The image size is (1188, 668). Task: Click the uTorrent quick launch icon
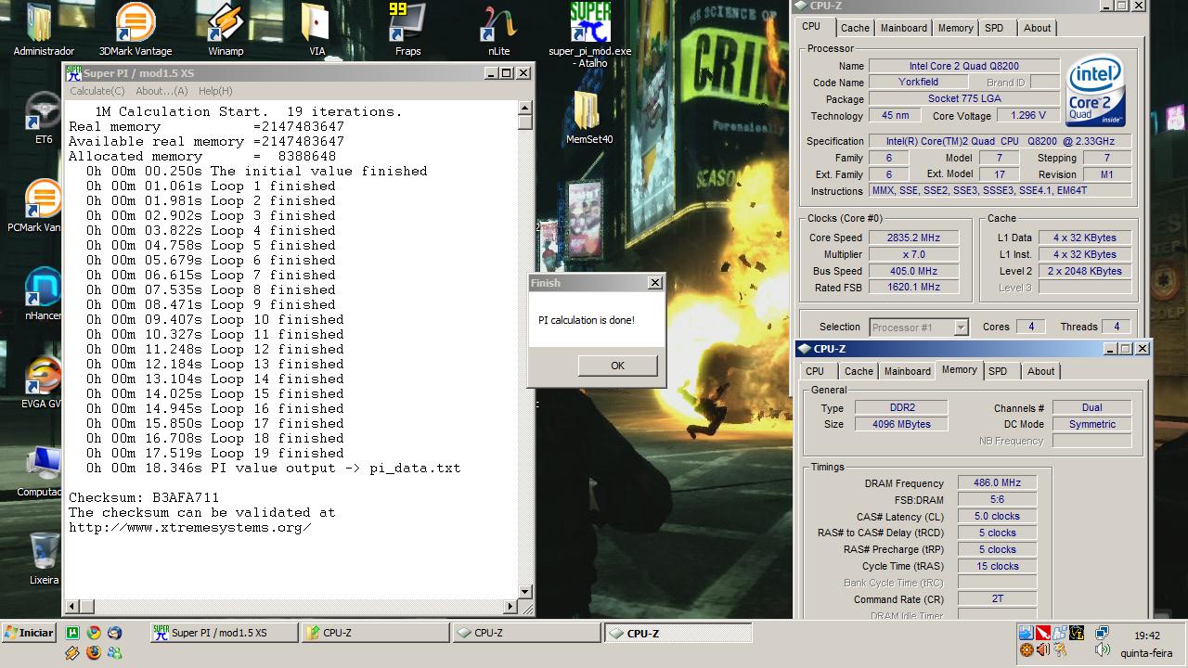pos(72,633)
